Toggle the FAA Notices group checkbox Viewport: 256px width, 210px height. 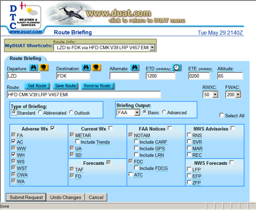pos(170,128)
